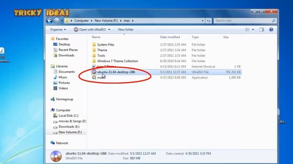Click the New folder button
Screen dimensions: 293x164
tap(126, 30)
